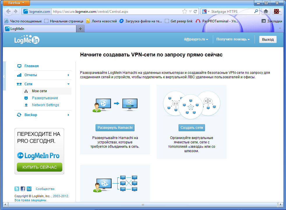Image resolution: width=286 pixels, height=210 pixels.
Task: Click the LogMeIn logo in the header
Action: (27, 40)
